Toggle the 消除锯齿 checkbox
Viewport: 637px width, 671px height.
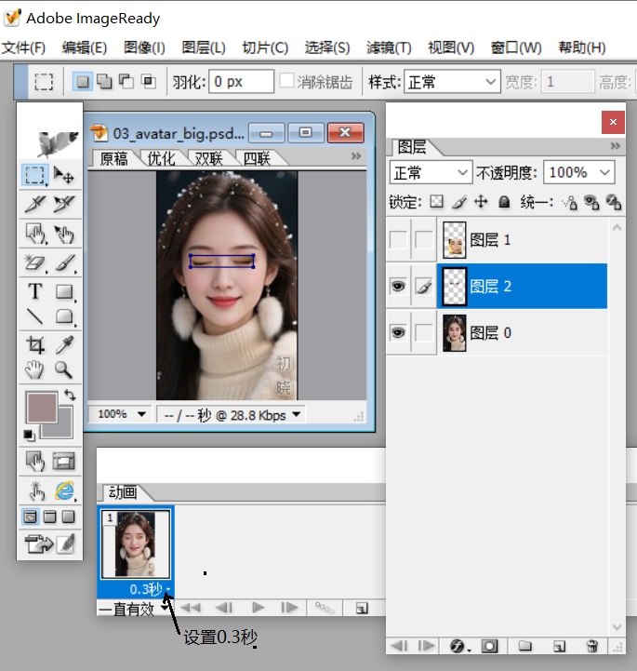[x=287, y=82]
